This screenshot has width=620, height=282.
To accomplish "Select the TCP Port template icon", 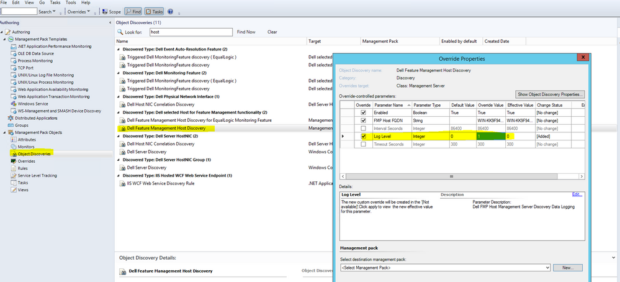I will pos(14,68).
